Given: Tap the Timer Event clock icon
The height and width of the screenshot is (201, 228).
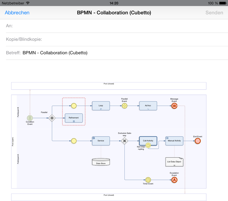Looking at the screenshot, I should (x=148, y=180).
